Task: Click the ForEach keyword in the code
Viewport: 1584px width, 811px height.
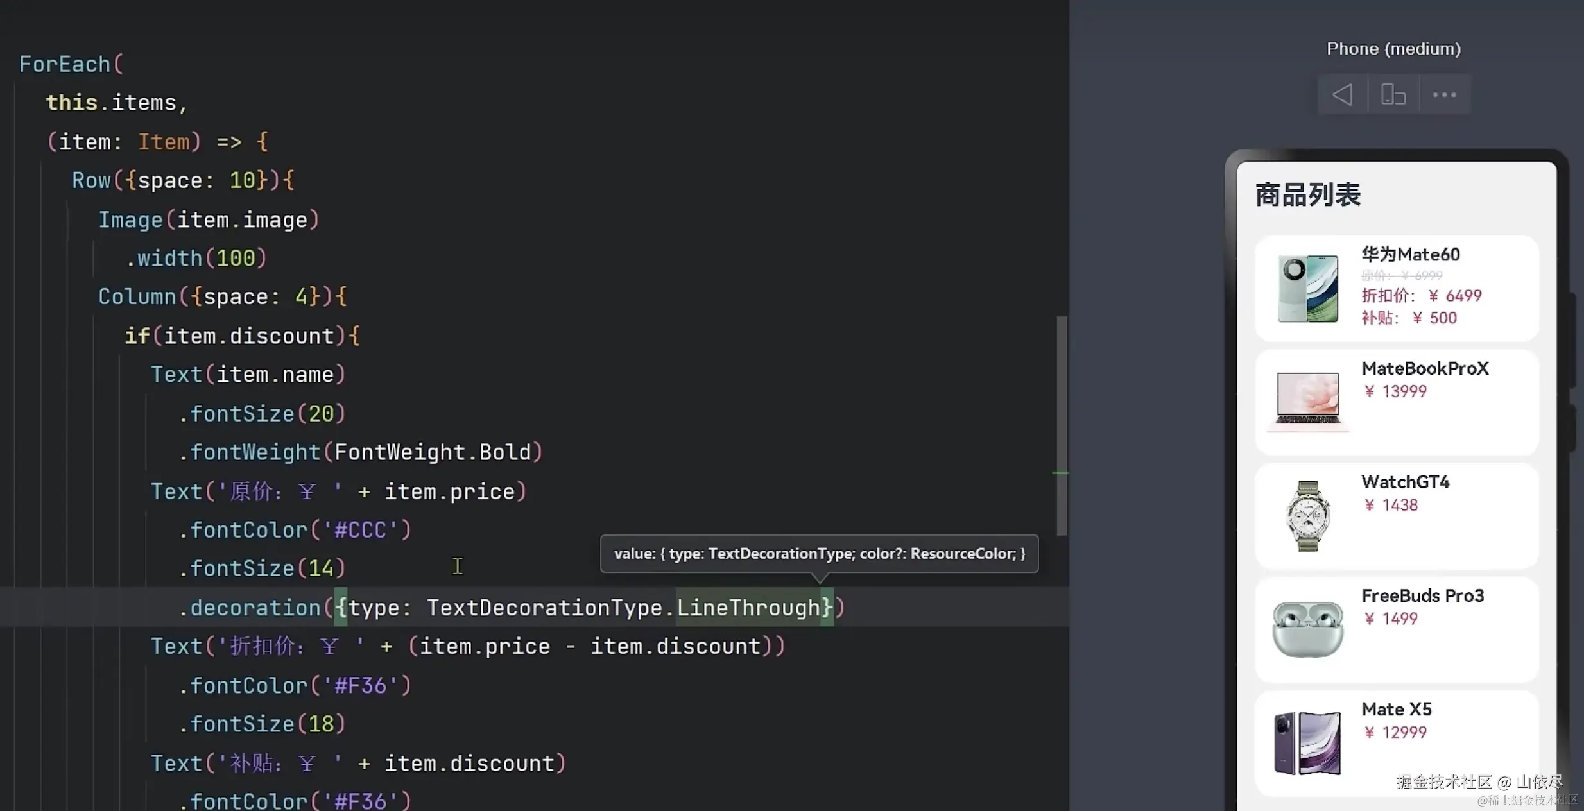Action: pos(65,64)
